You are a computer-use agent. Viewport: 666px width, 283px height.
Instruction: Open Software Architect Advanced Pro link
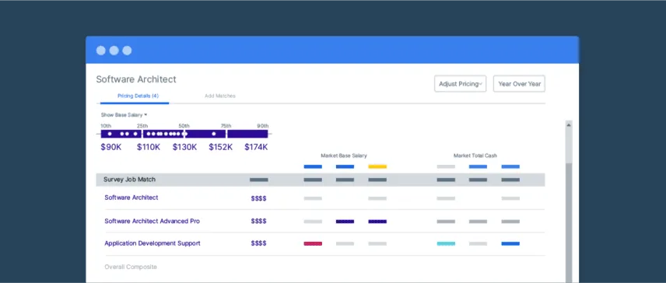152,221
